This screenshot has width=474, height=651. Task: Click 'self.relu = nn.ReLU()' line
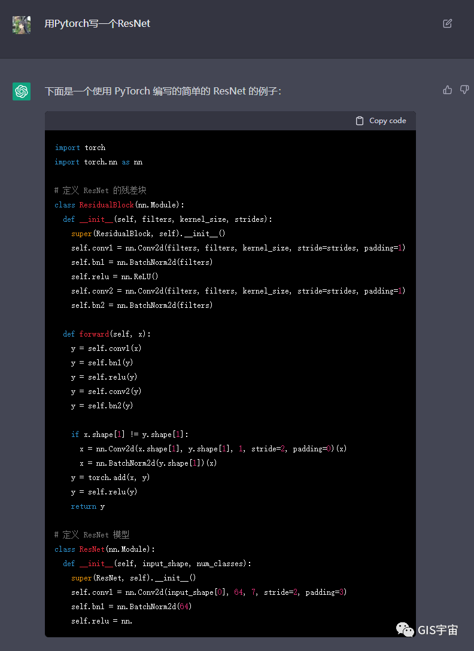pyautogui.click(x=115, y=277)
